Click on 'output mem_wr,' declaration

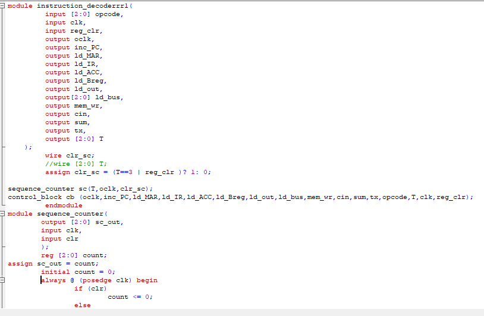click(74, 106)
